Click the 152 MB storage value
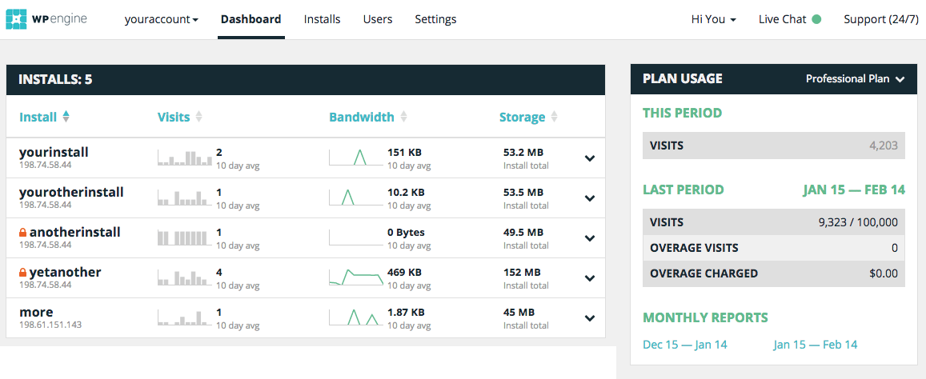926x379 pixels. click(522, 272)
